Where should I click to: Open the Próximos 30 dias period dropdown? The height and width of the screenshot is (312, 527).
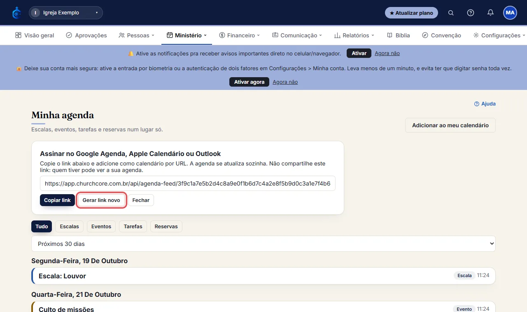click(263, 244)
